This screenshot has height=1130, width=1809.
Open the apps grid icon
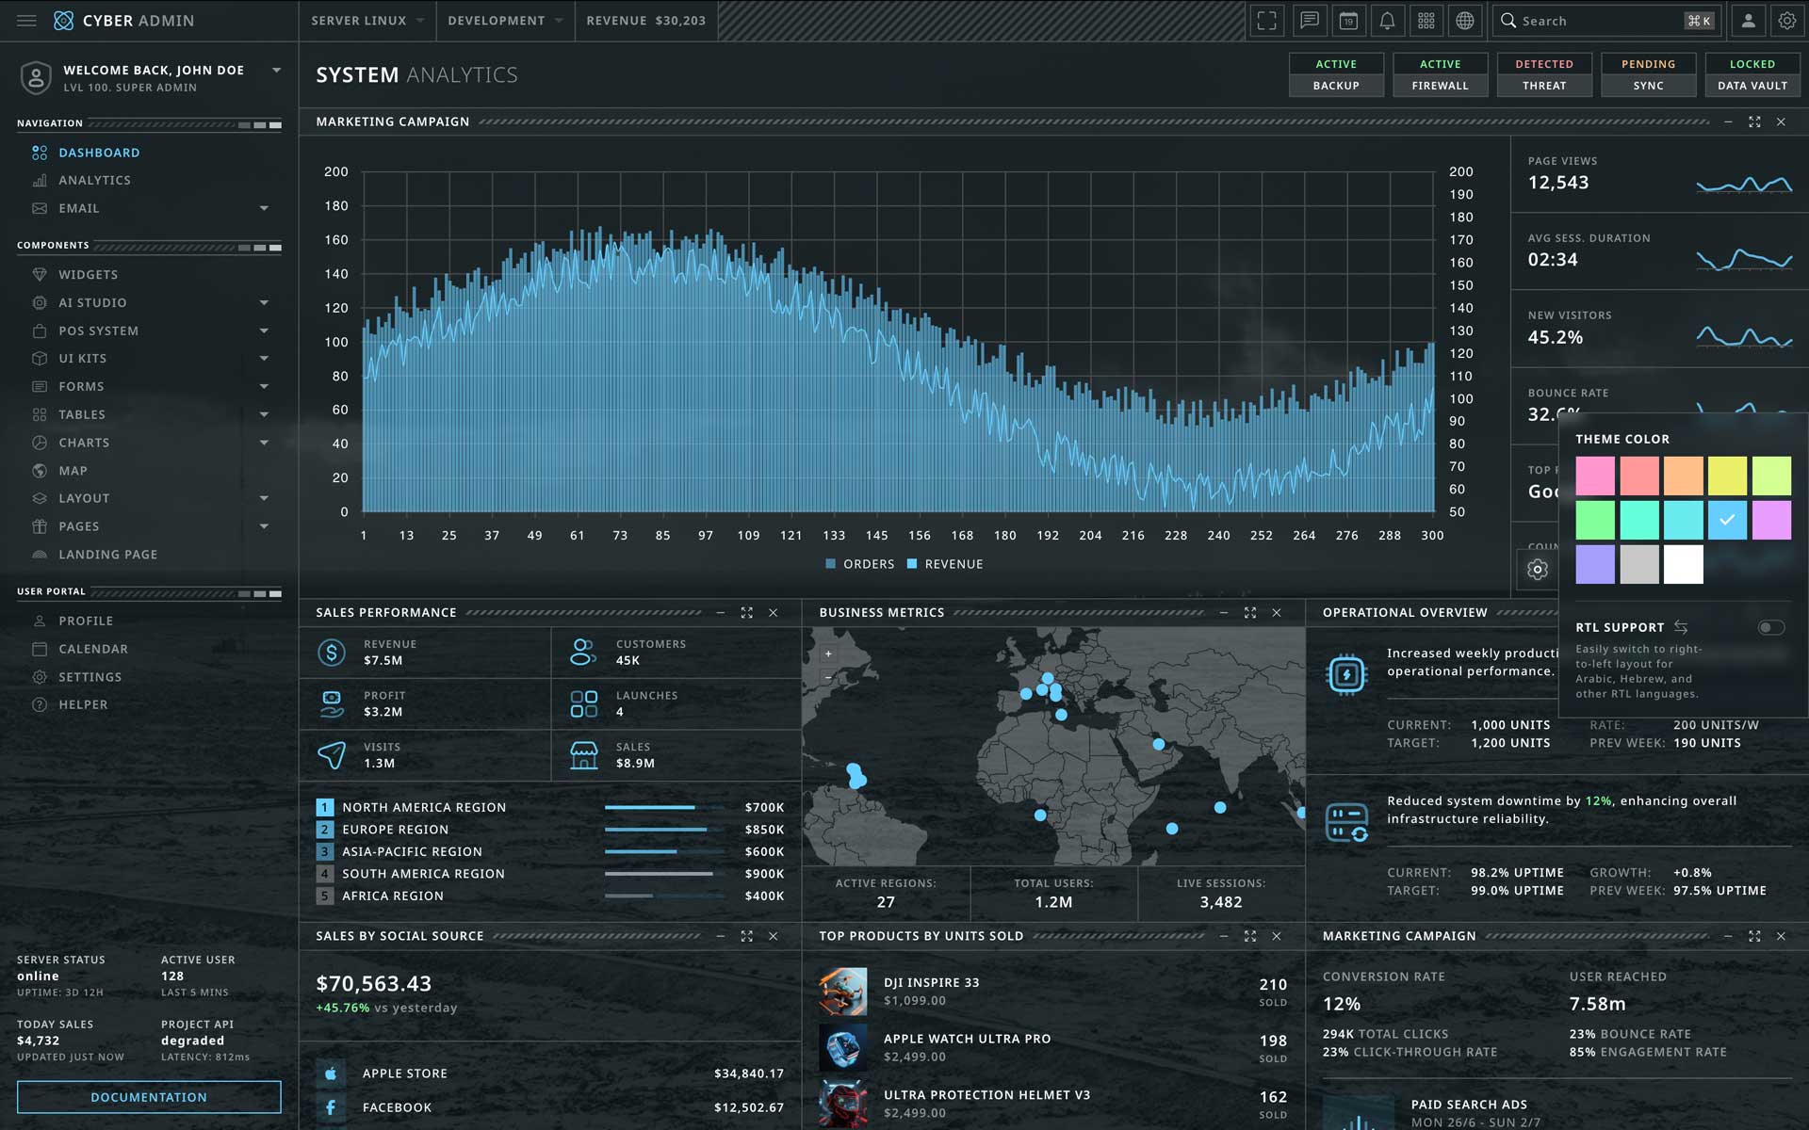pyautogui.click(x=1426, y=21)
